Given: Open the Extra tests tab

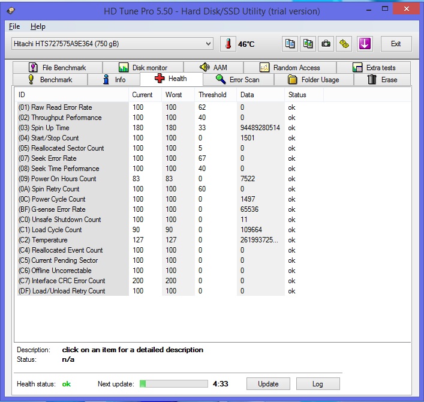Looking at the screenshot, I should 374,67.
